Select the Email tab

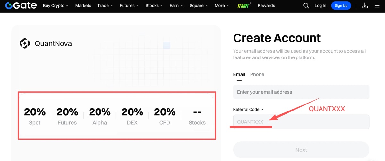(x=239, y=74)
